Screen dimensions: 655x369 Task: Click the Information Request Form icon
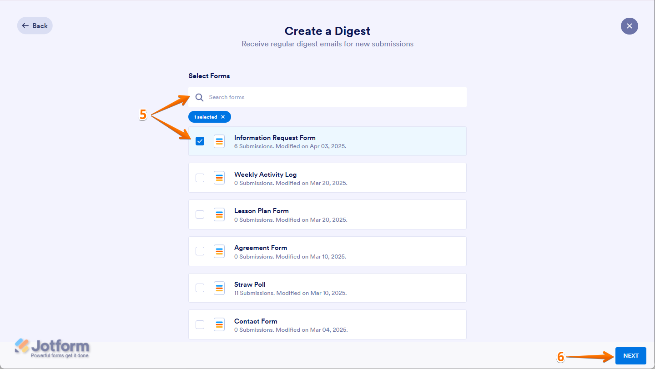[x=219, y=141]
